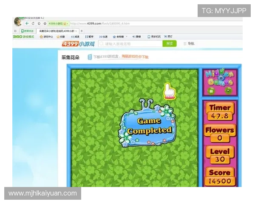This screenshot has height=204, width=255.
Task: Click the Flowers count 0
Action: (220, 138)
